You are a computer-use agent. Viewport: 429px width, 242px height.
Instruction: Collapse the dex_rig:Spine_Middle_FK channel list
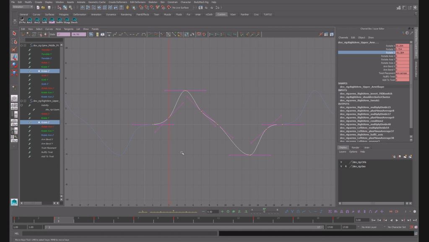(x=21, y=45)
